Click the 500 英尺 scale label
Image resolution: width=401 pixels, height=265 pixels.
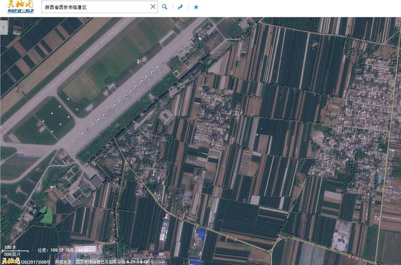12,254
